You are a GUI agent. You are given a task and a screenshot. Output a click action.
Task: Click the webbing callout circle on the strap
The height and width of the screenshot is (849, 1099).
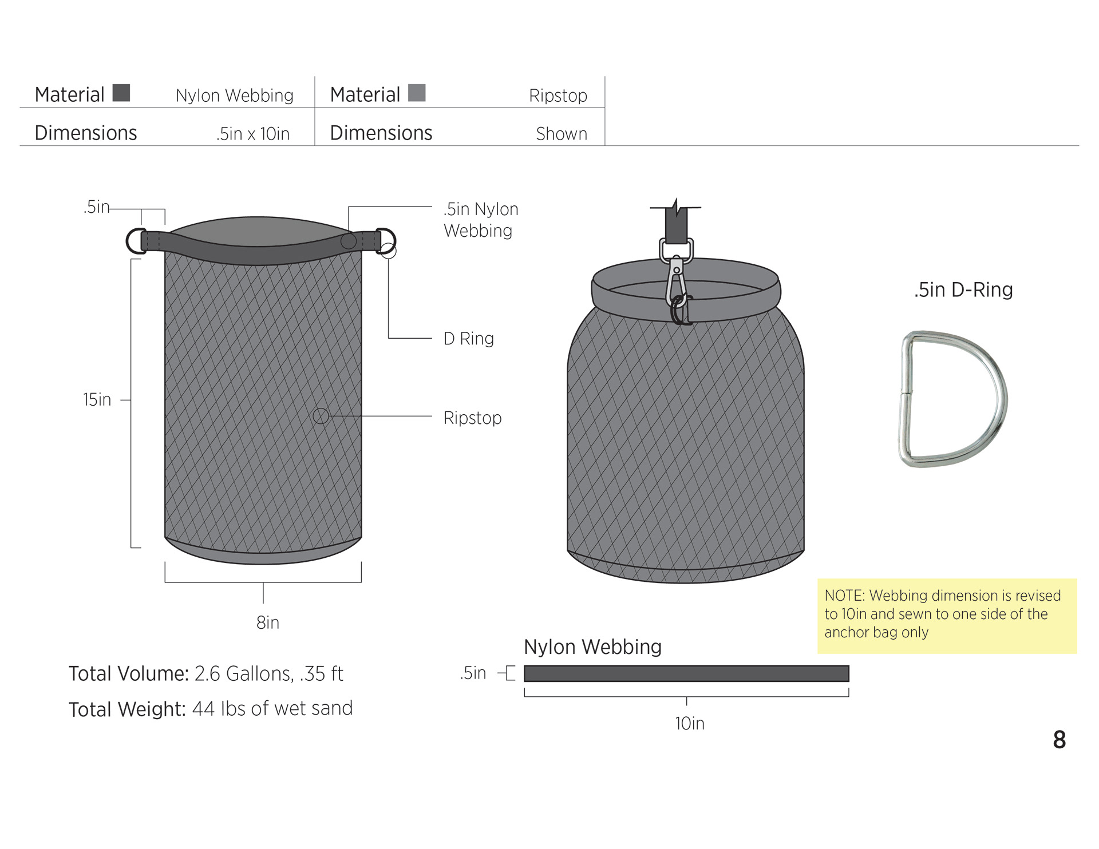349,241
